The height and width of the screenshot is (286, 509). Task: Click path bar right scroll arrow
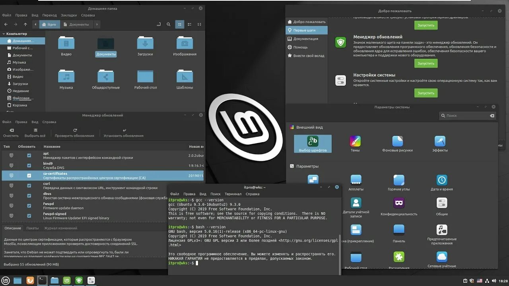coord(97,24)
